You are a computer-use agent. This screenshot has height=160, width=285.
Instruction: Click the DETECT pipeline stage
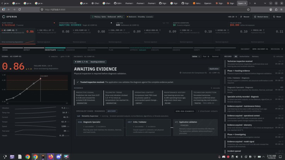point(34,49)
